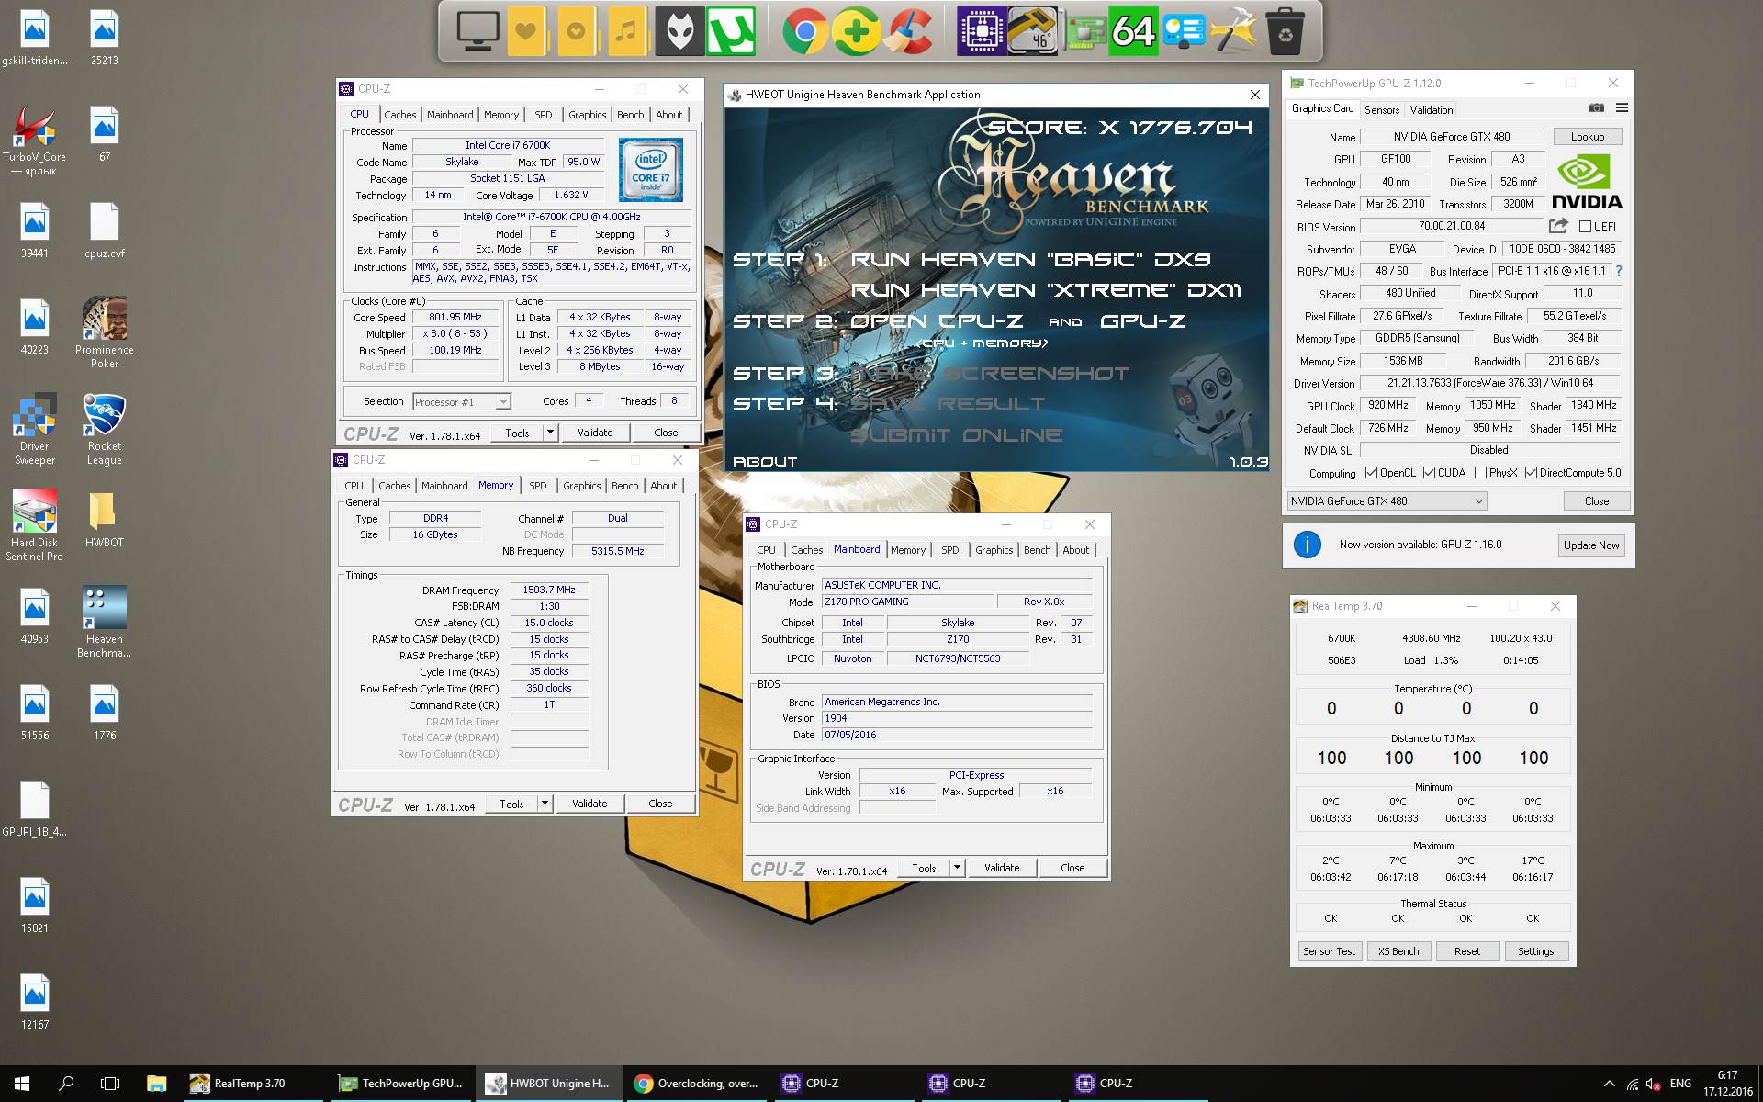Open the uTorrent icon in the dock
Image resolution: width=1763 pixels, height=1102 pixels.
731,31
